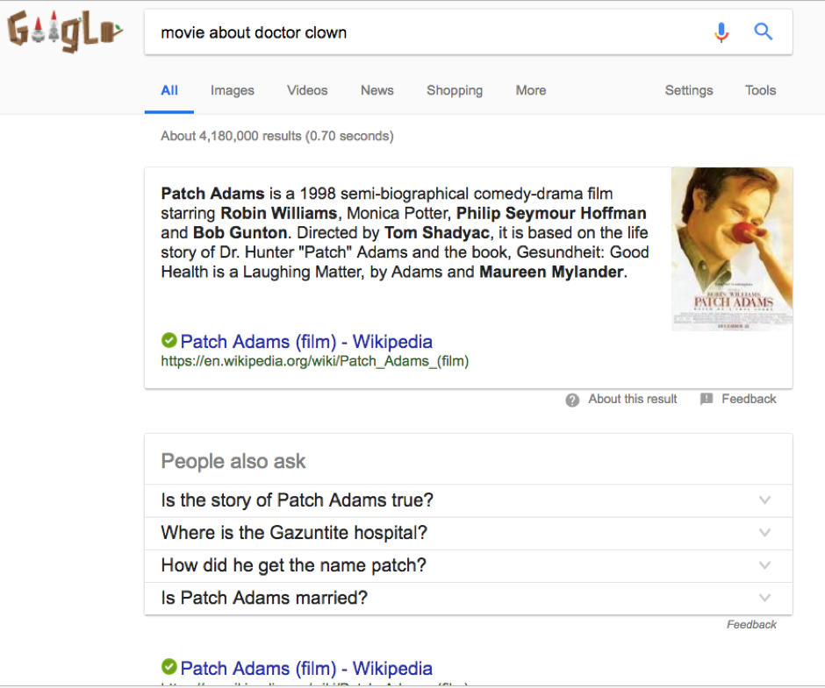Image resolution: width=825 pixels, height=688 pixels.
Task: Click the People also ask heading
Action: (x=233, y=461)
